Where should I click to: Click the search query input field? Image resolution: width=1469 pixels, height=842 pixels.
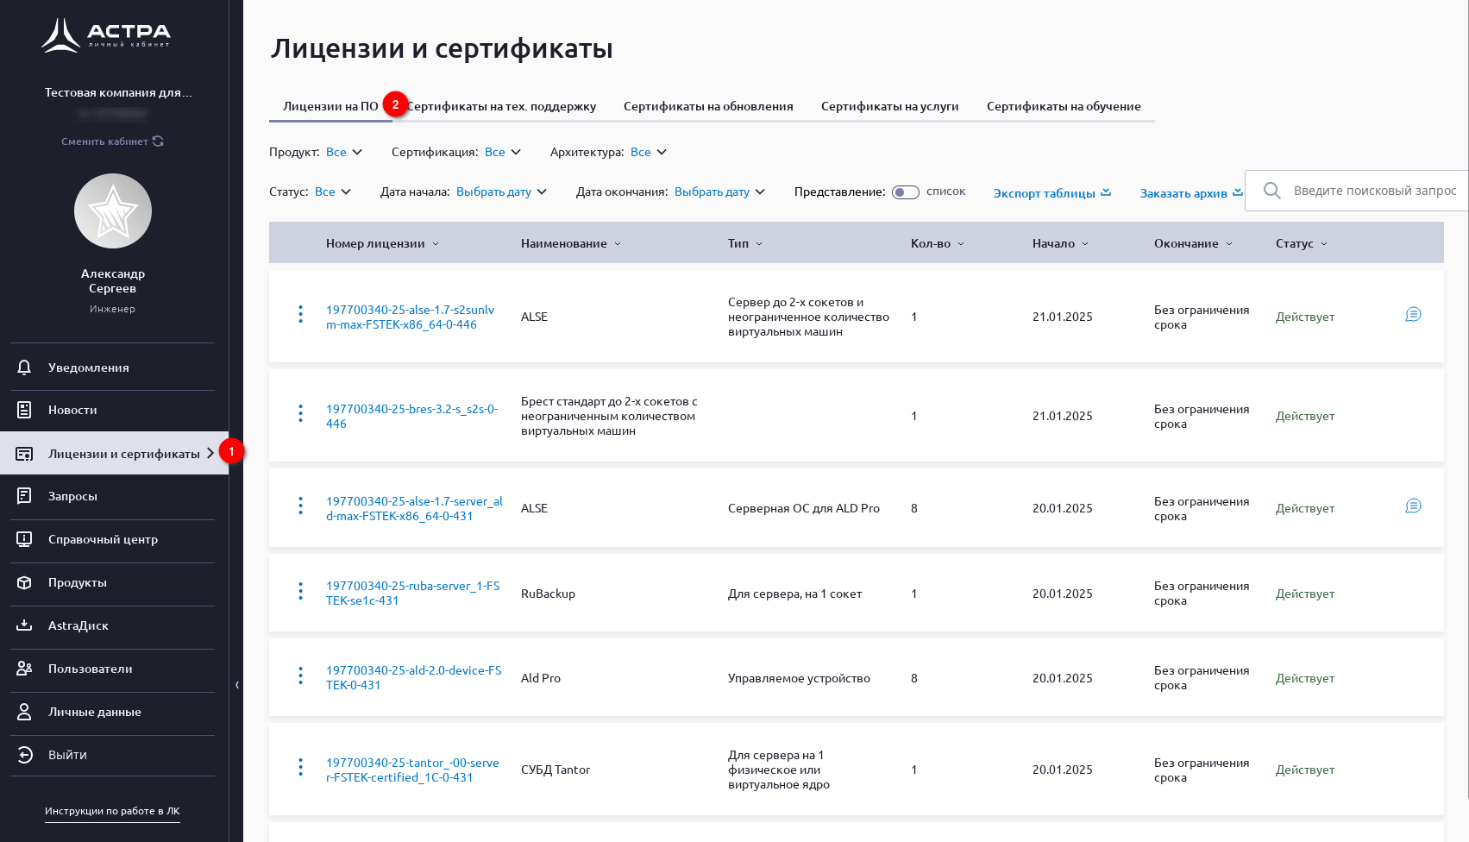click(1374, 191)
